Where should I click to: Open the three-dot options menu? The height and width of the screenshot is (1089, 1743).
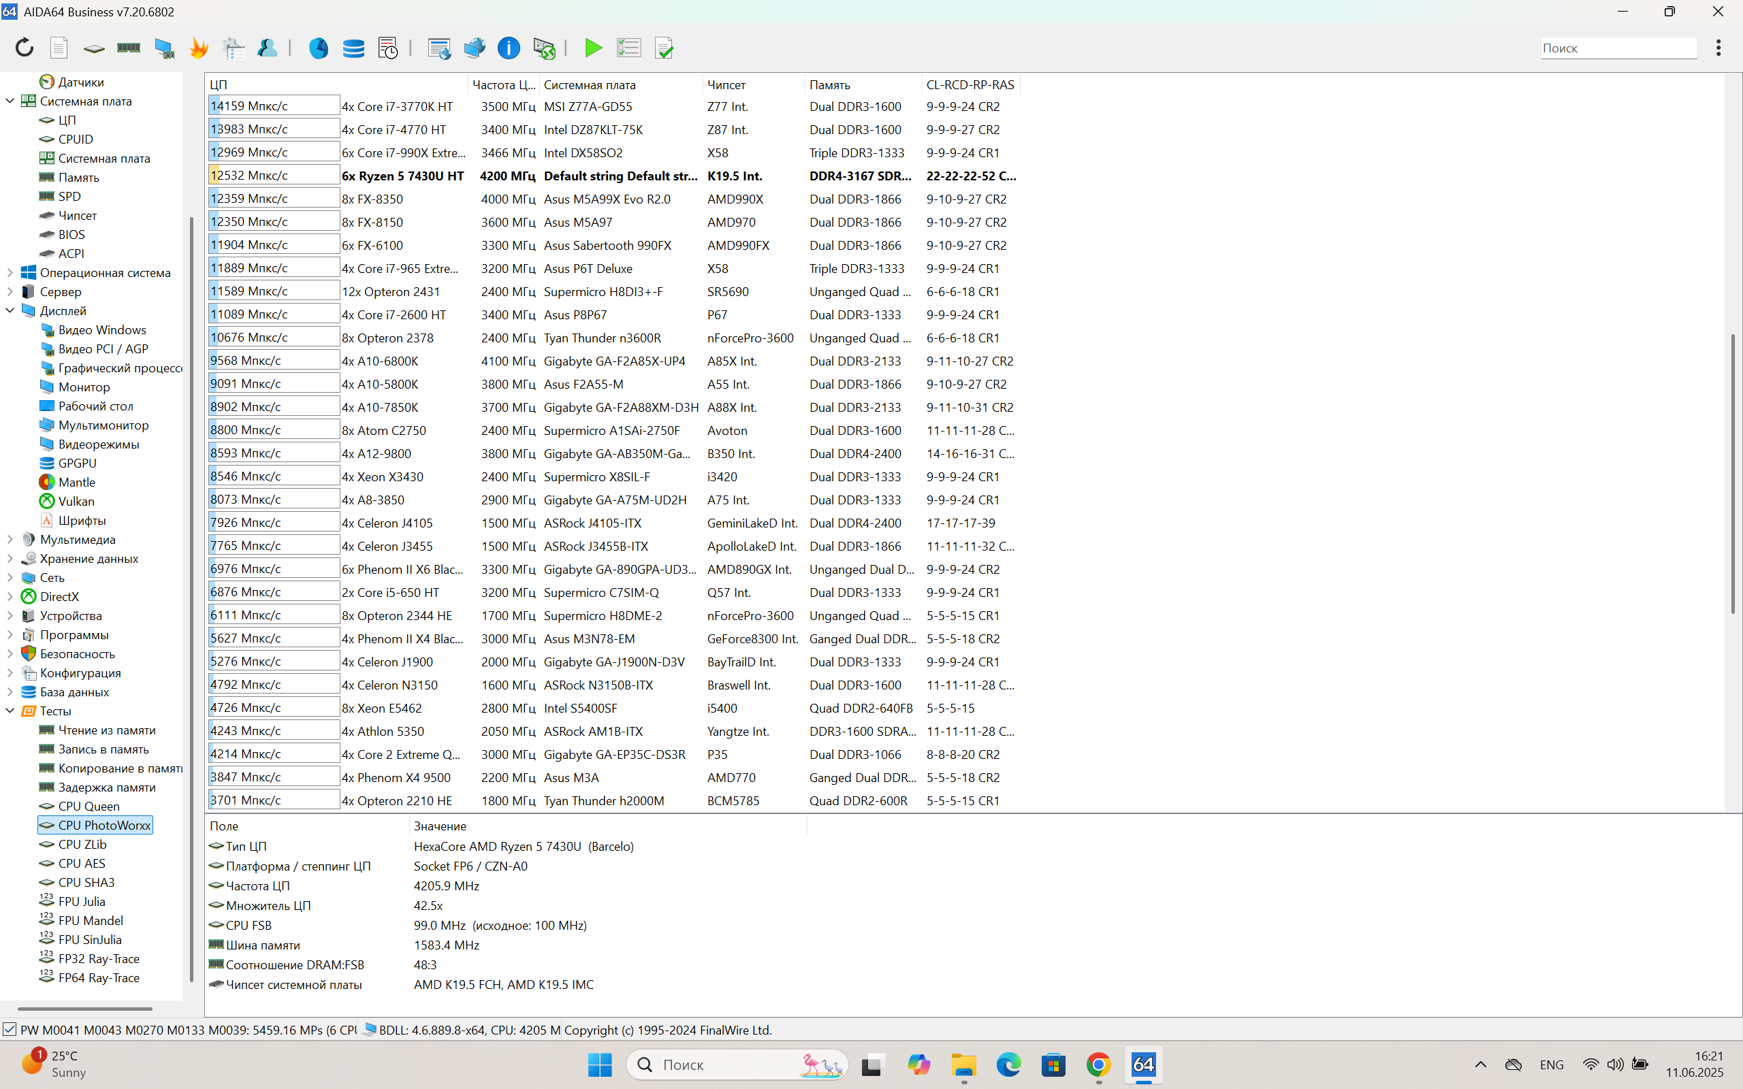point(1718,48)
